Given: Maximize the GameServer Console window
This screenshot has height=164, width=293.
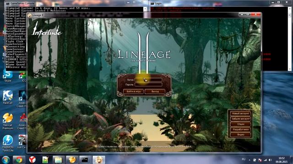Looking at the screenshot, I should (134, 2).
